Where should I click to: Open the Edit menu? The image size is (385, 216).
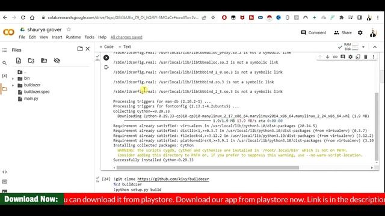pos(32,37)
